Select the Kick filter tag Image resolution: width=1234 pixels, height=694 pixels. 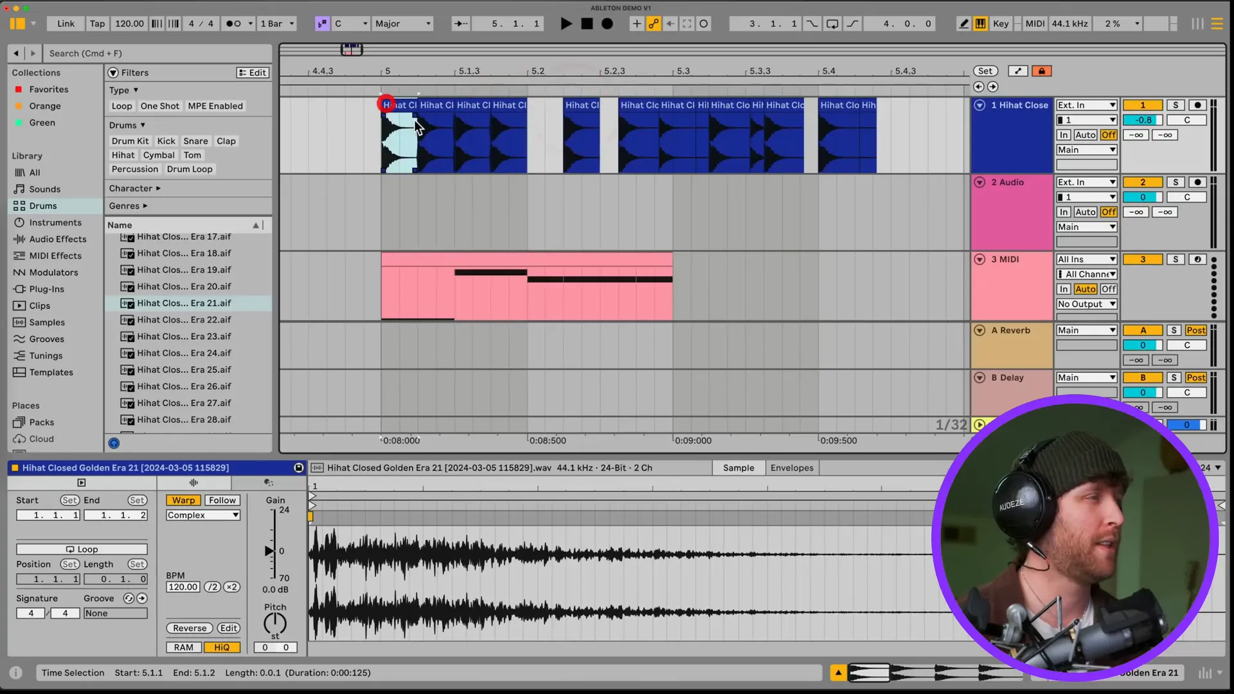point(166,141)
